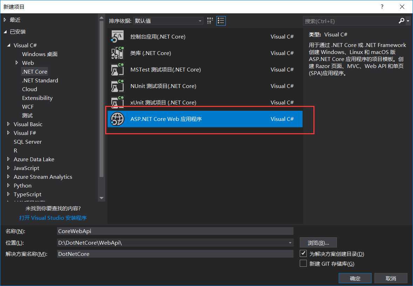Click the 浏览(B)... browse button
Image resolution: width=413 pixels, height=286 pixels.
[x=318, y=243]
